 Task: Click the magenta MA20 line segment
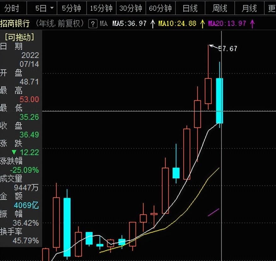(214, 212)
